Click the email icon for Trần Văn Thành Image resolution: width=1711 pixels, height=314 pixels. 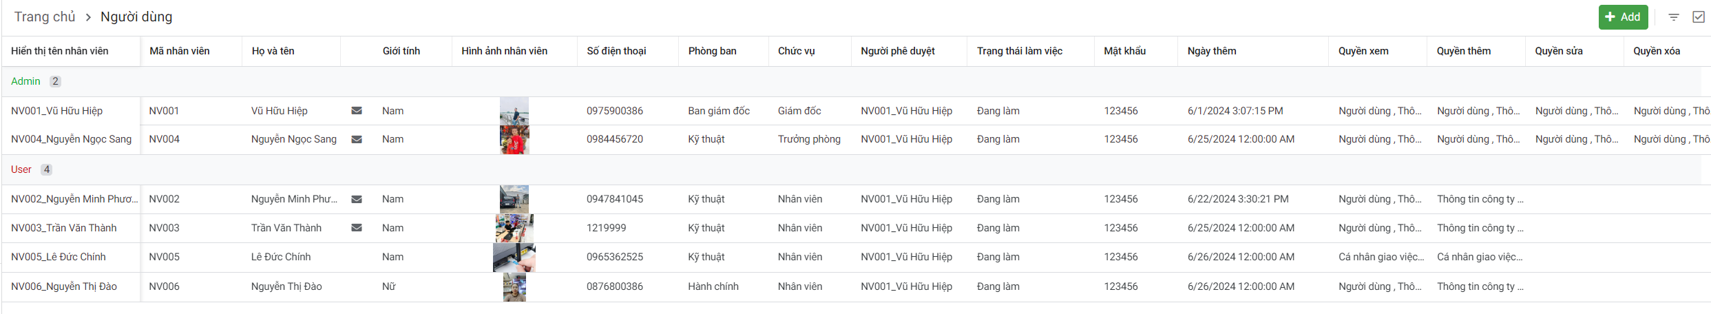click(x=357, y=228)
